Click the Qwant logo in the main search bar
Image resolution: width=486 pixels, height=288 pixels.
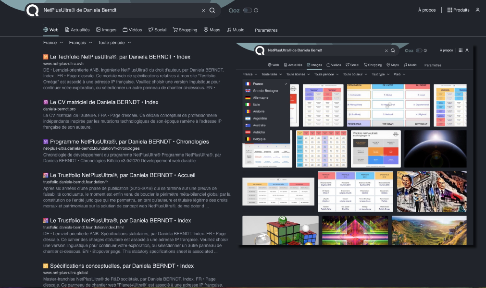tap(33, 10)
